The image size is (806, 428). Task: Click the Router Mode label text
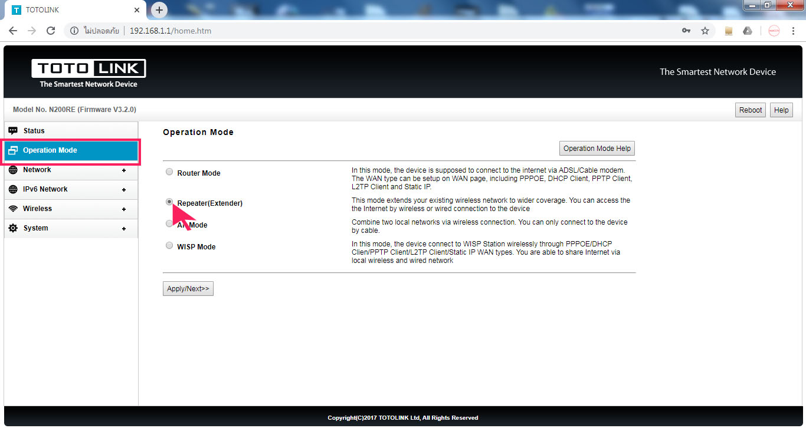199,173
